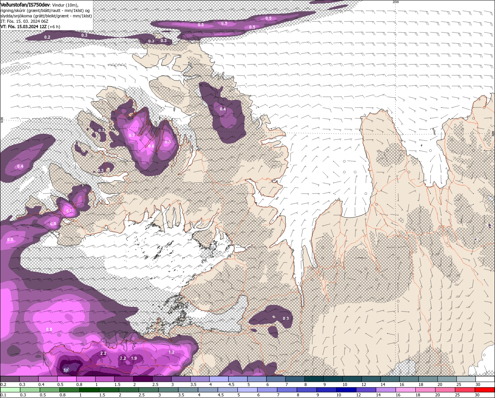Click the bright red 30 rain legend swatch
Viewport: 495px width, 398px height.
click(485, 390)
